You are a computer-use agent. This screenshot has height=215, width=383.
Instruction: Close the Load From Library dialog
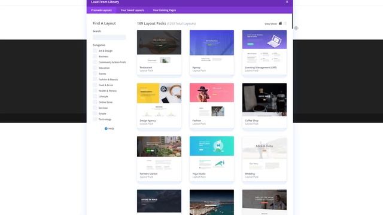(287, 2)
